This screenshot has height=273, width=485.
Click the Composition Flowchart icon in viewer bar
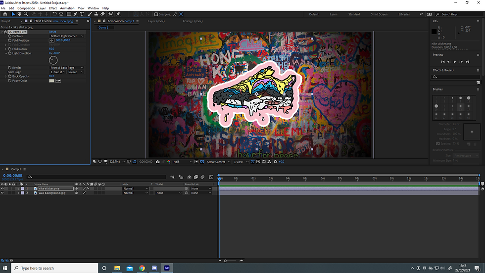coord(269,162)
